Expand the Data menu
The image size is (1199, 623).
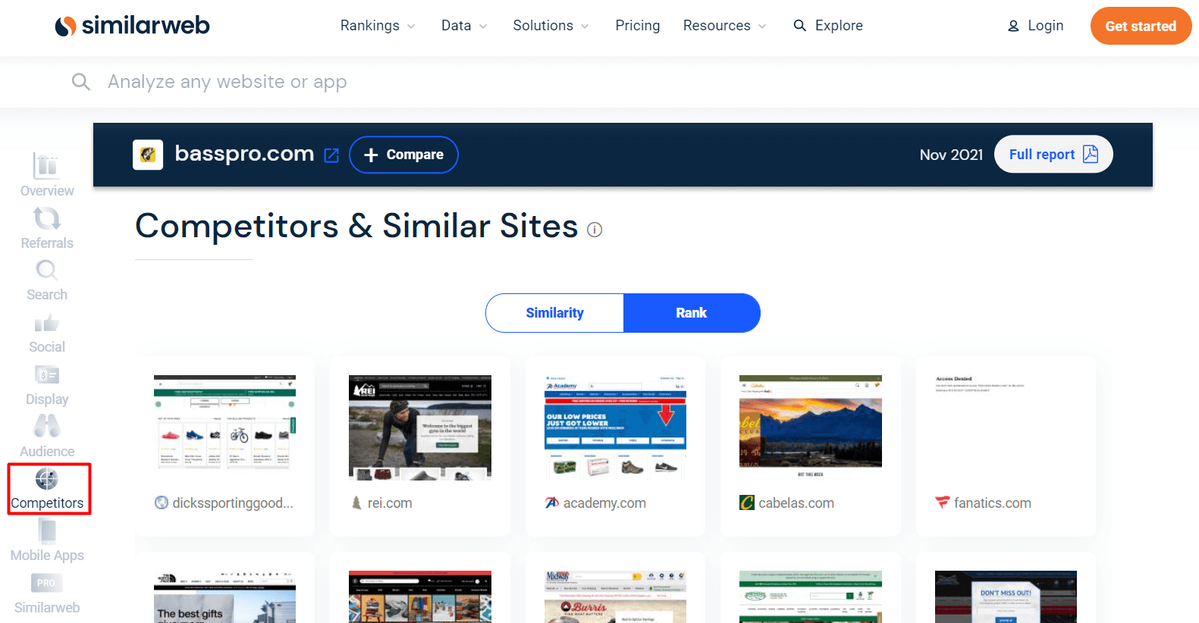tap(464, 26)
